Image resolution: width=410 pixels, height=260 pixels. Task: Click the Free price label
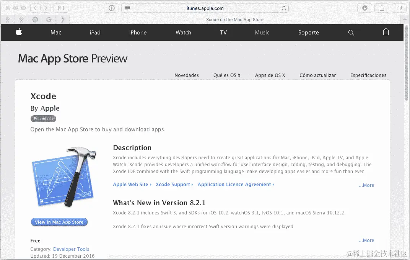tap(35, 240)
